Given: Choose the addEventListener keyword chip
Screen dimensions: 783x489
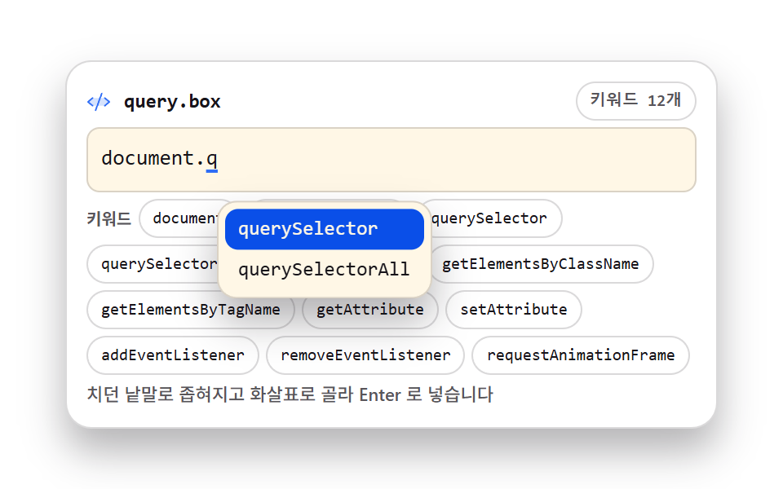Looking at the screenshot, I should tap(173, 355).
